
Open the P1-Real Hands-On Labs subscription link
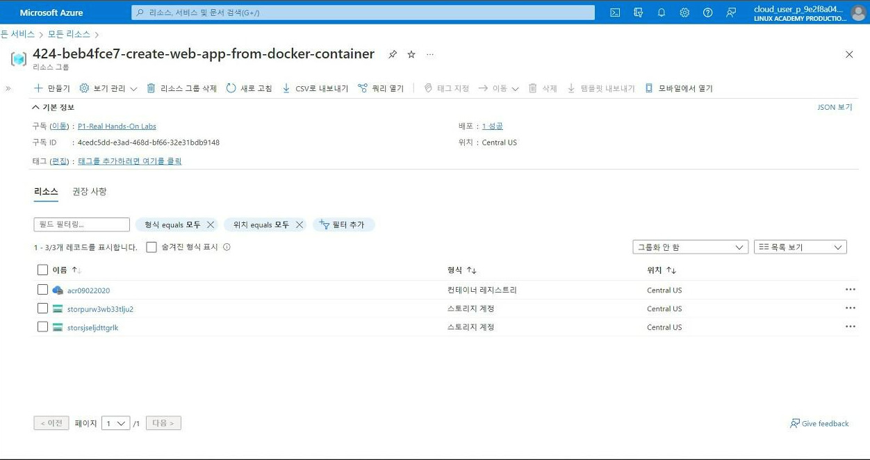coord(117,126)
